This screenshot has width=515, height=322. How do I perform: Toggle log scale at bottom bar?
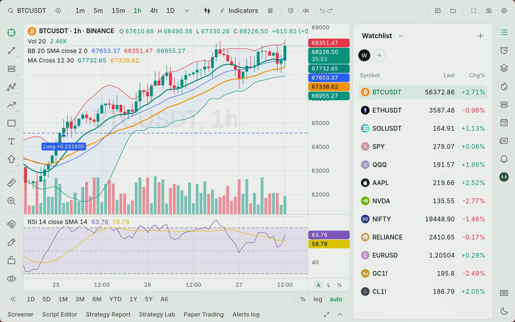(x=318, y=299)
